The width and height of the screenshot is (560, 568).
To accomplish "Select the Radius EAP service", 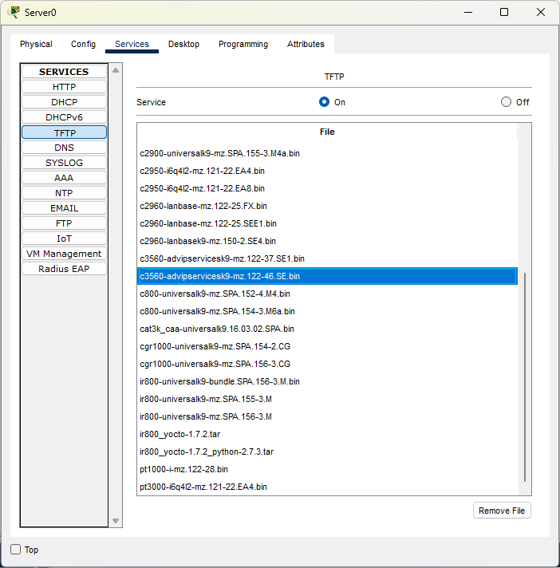I will (64, 269).
